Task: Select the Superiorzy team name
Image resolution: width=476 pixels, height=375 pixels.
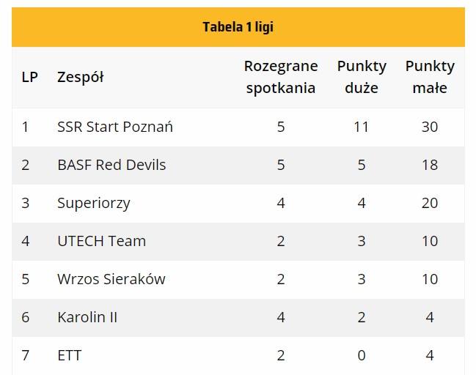Action: click(93, 203)
